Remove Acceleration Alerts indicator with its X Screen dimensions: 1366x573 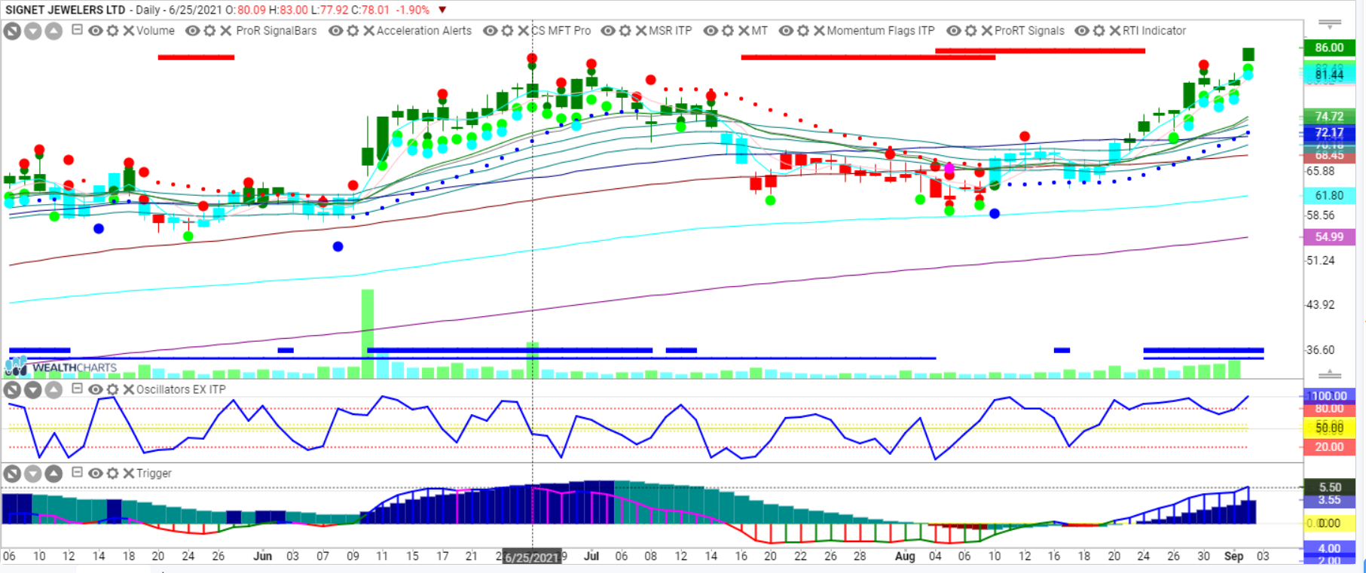pyautogui.click(x=368, y=31)
